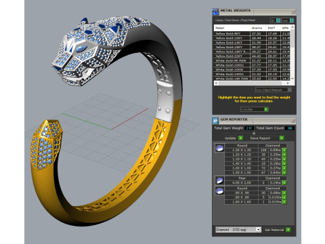Click metal table scroll left arrow

point(216,83)
